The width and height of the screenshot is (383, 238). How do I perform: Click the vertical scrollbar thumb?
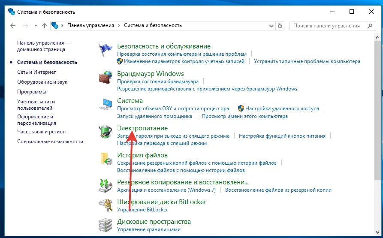pos(377,111)
